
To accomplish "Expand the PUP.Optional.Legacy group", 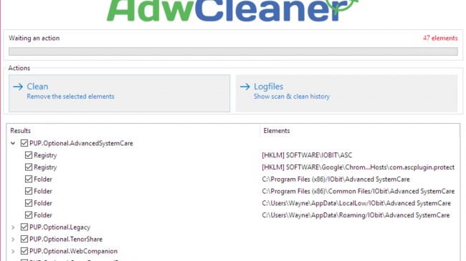I will 13,227.
